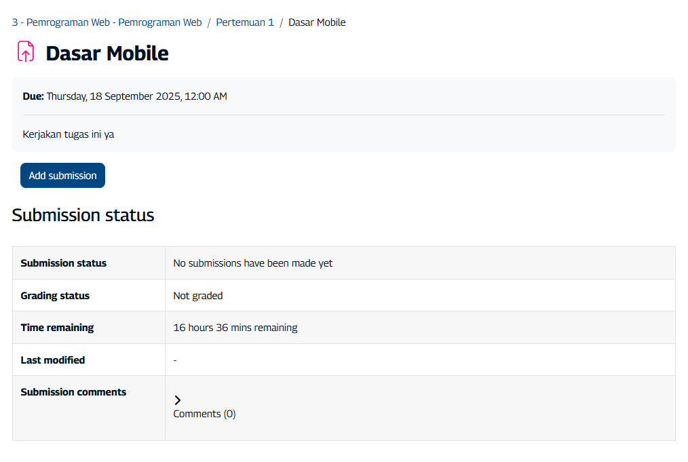Select the Last modified row label
The height and width of the screenshot is (462, 688).
pyautogui.click(x=53, y=360)
